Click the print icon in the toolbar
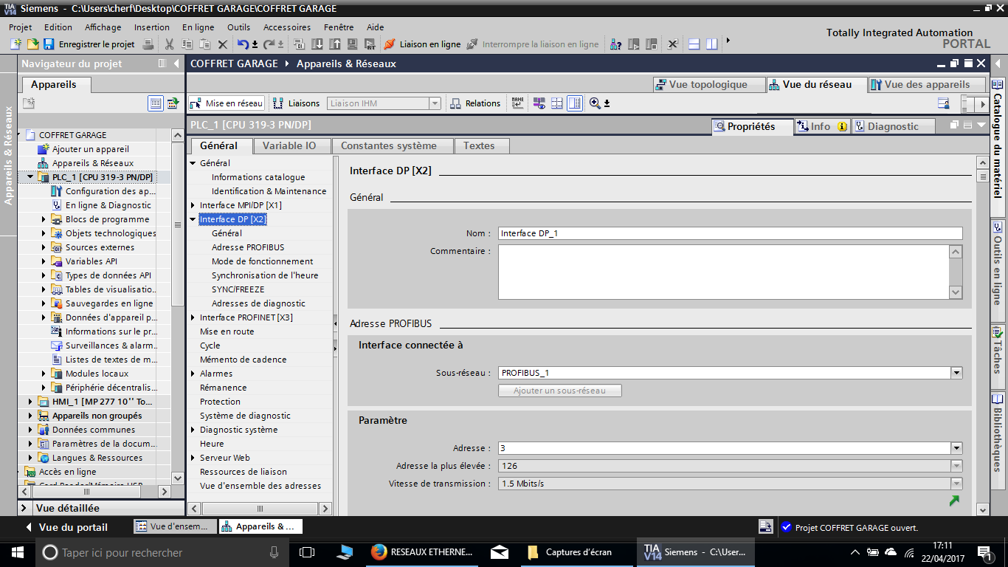Image resolution: width=1008 pixels, height=567 pixels. (148, 44)
